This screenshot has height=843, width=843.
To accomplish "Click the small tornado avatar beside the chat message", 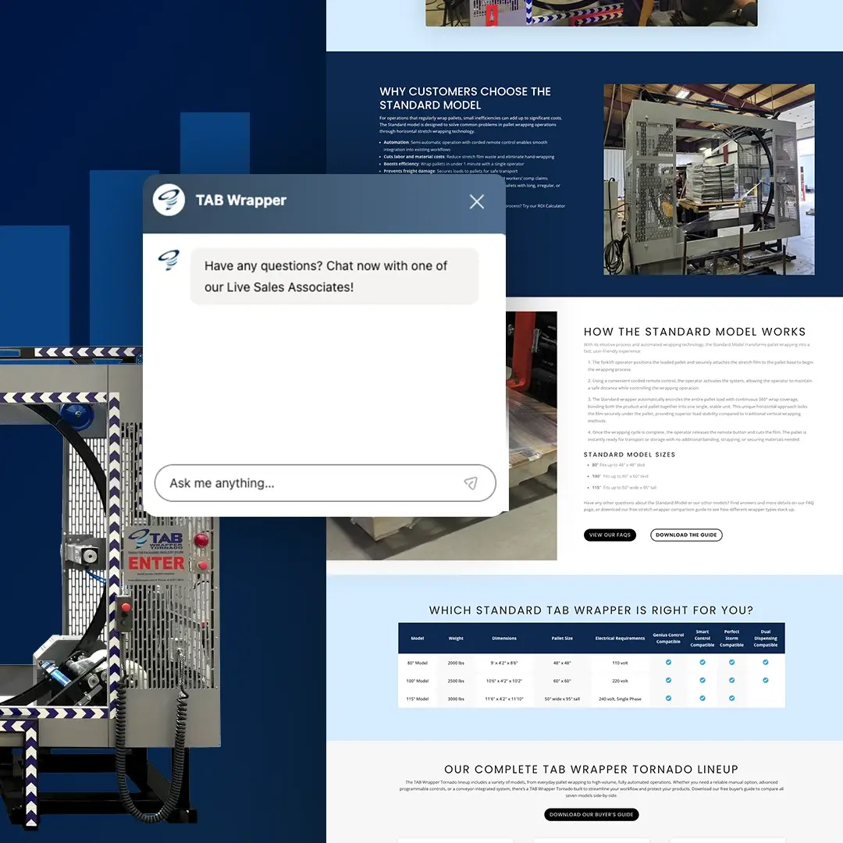I will tap(168, 261).
